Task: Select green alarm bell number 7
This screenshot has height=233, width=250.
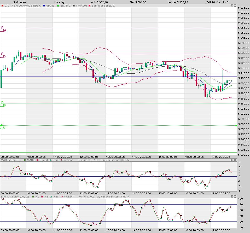Action: tap(2, 127)
